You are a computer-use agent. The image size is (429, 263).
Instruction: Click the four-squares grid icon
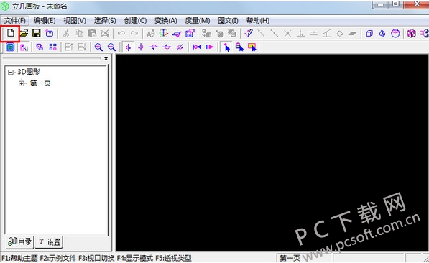[52, 47]
